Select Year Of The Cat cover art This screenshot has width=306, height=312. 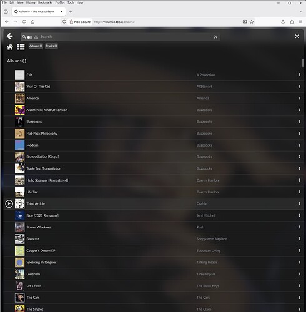19,87
